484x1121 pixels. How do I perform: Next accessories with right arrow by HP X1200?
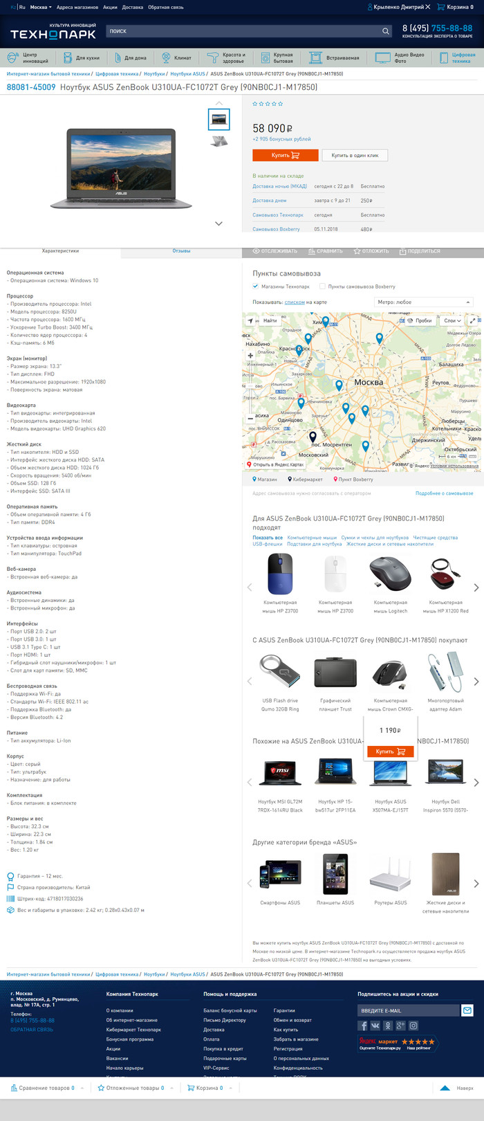476,587
